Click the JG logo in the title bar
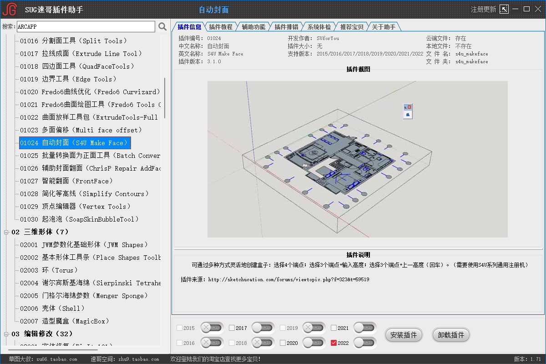 [10, 10]
